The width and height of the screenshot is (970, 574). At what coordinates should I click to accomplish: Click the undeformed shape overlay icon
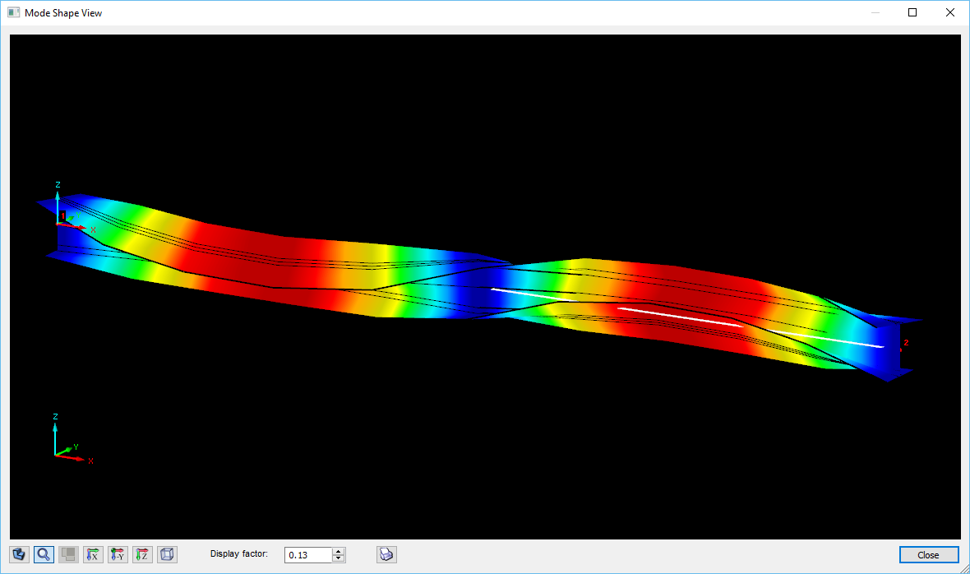68,553
